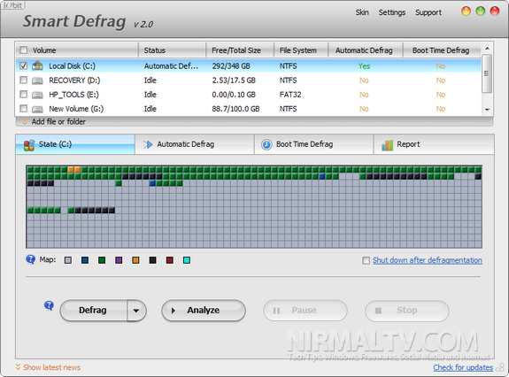This screenshot has width=509, height=377.
Task: Check the RECOVERY (D:) checkbox
Action: pyautogui.click(x=23, y=80)
